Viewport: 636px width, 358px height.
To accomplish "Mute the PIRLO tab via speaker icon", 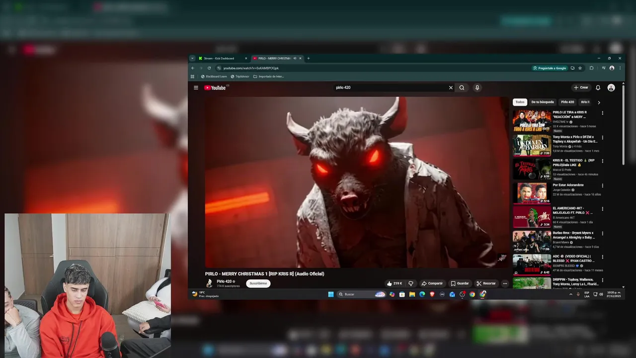I will (295, 58).
